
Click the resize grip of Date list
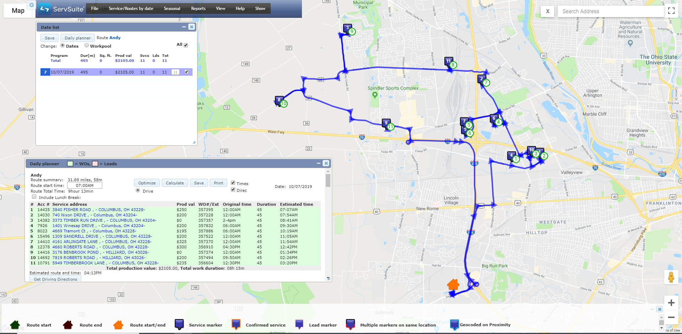coord(194,142)
